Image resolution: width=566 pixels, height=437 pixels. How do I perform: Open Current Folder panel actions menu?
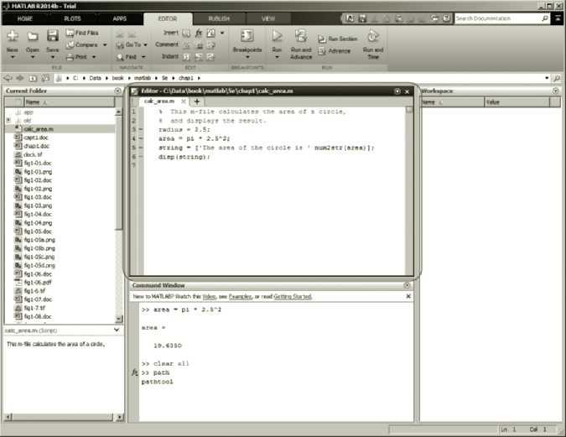coord(117,91)
